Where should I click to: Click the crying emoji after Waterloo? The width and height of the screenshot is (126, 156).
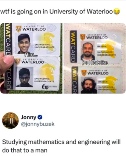pos(117,12)
